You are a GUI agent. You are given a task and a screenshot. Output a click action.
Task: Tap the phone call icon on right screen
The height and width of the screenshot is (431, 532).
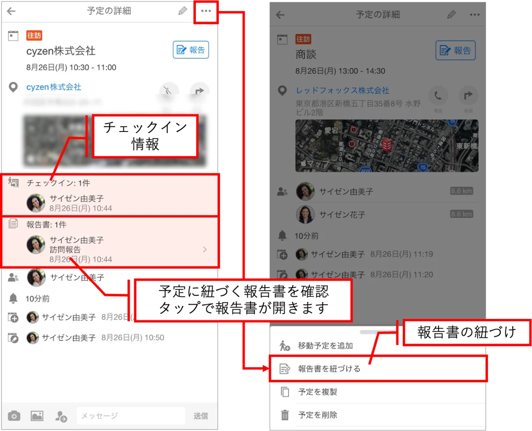438,95
